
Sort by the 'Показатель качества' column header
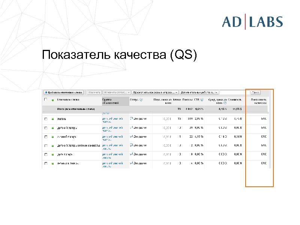click(x=259, y=100)
